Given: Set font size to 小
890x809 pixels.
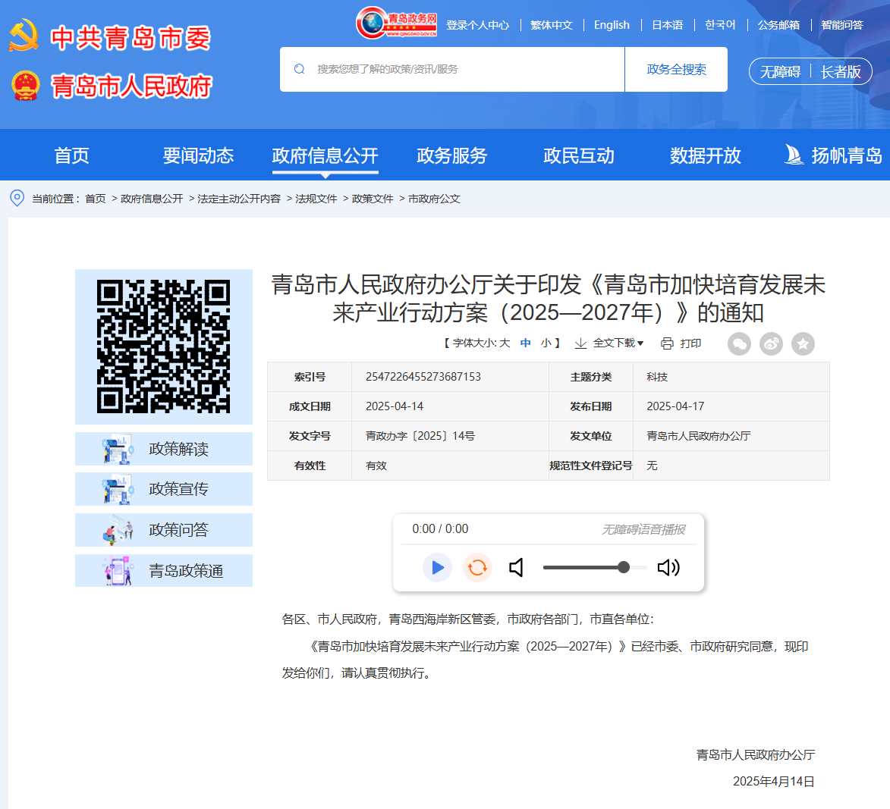Looking at the screenshot, I should (546, 343).
